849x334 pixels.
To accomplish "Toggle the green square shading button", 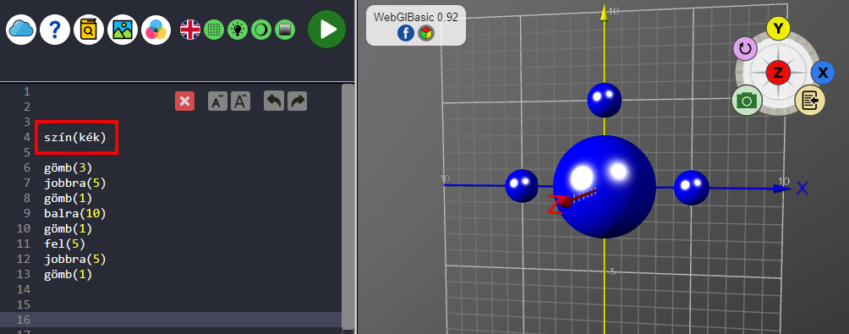I will [285, 30].
